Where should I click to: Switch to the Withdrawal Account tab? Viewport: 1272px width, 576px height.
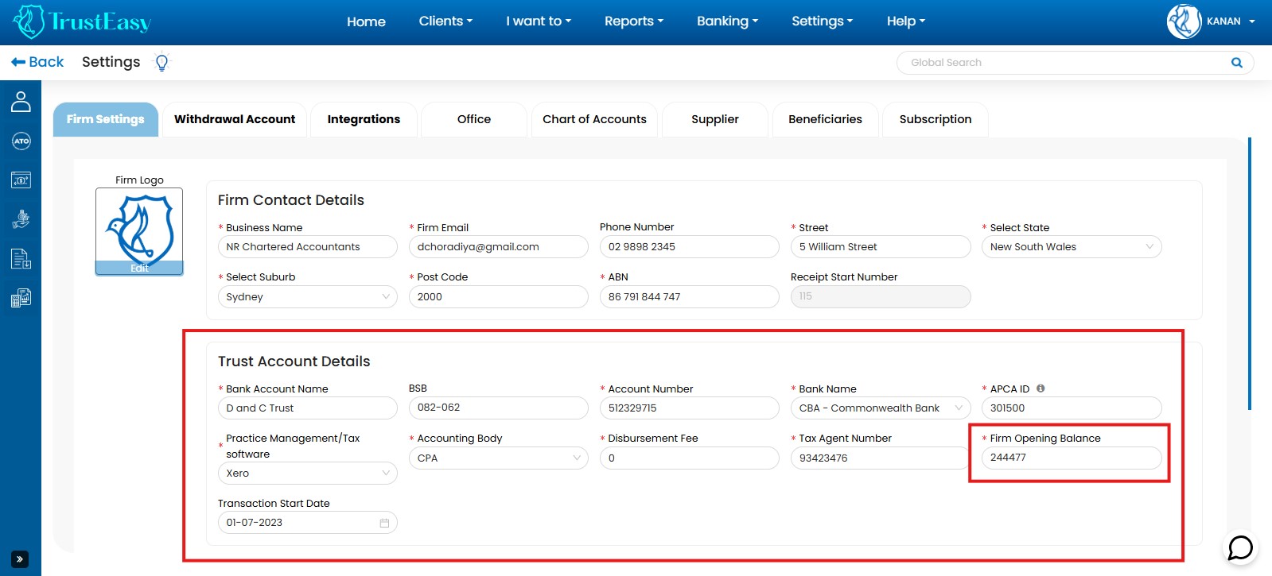235,119
